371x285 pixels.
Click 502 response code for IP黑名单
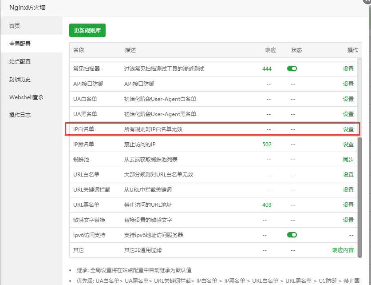[x=267, y=144]
